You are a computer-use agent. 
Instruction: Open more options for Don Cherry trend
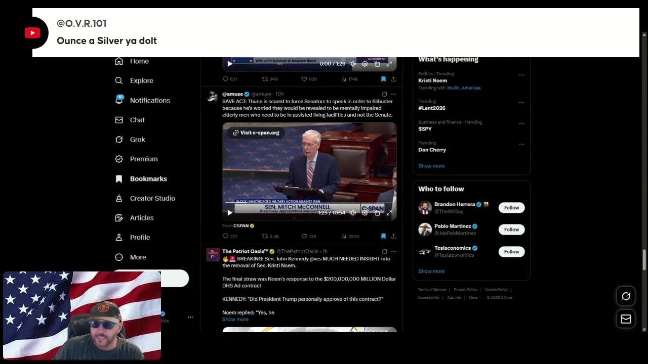tap(521, 144)
